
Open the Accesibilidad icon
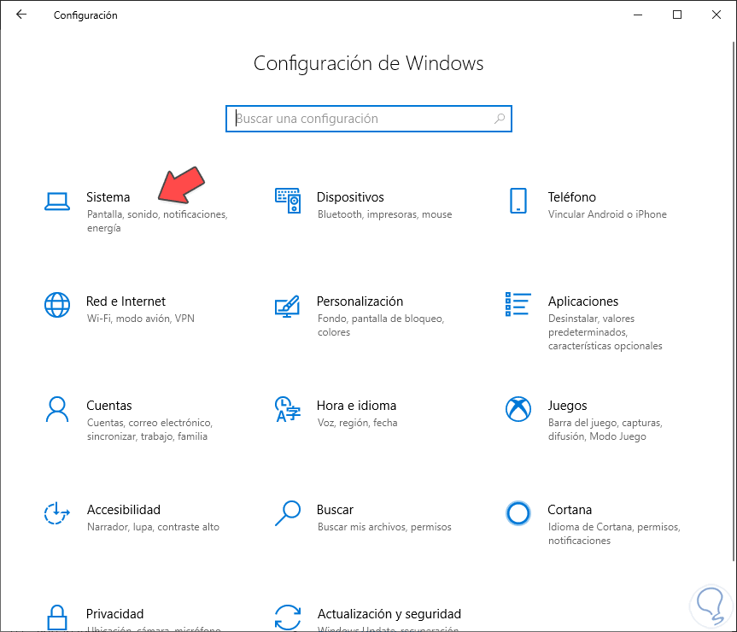coord(56,512)
